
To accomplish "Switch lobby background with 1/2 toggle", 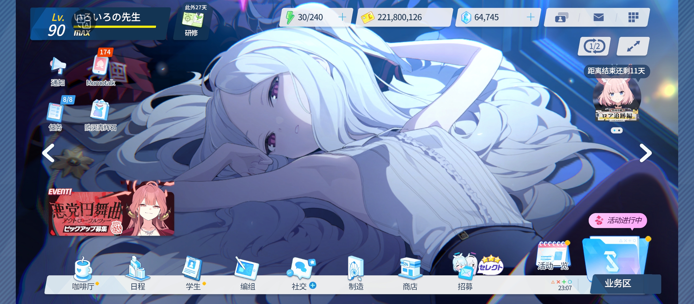I will (x=594, y=46).
